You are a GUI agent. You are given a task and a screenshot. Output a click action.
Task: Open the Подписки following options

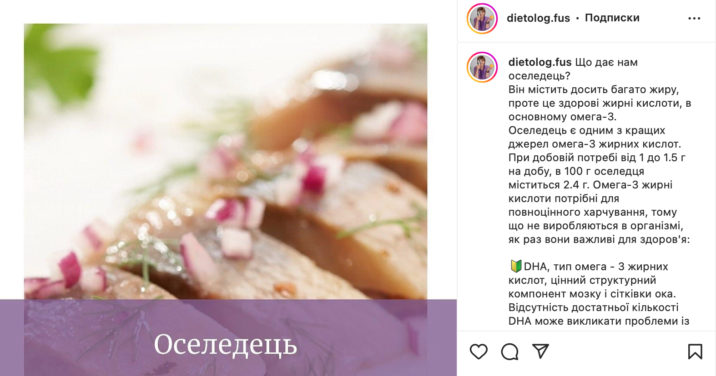(612, 18)
